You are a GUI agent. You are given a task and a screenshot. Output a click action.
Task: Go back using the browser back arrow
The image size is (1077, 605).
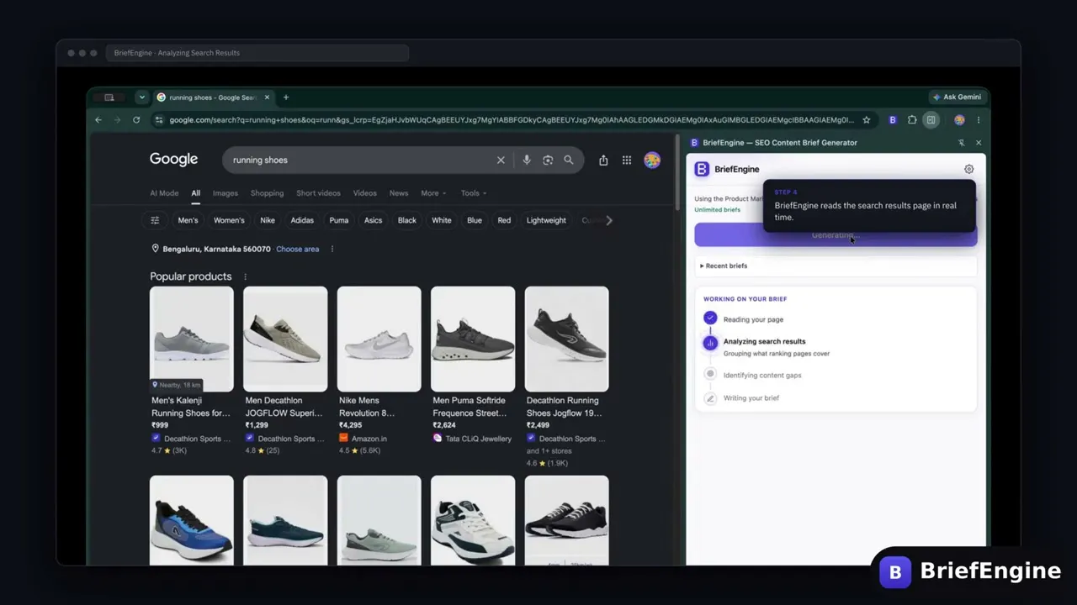[98, 120]
